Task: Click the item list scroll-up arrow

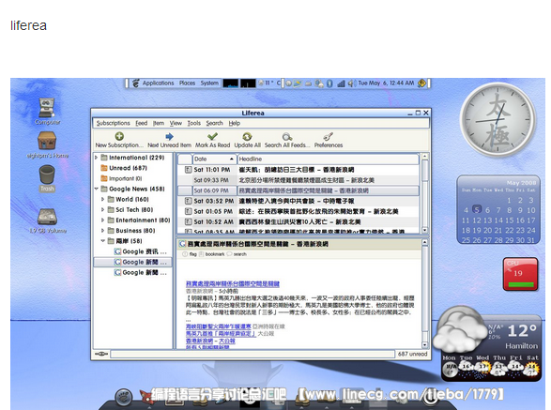Action: coord(425,156)
